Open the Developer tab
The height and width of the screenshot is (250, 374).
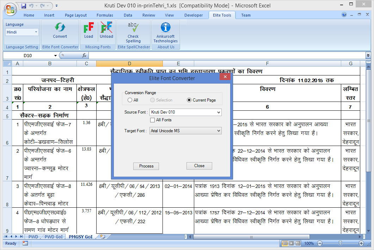(x=194, y=15)
